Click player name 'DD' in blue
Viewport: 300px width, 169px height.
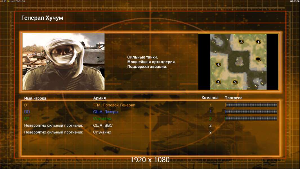point(27,112)
